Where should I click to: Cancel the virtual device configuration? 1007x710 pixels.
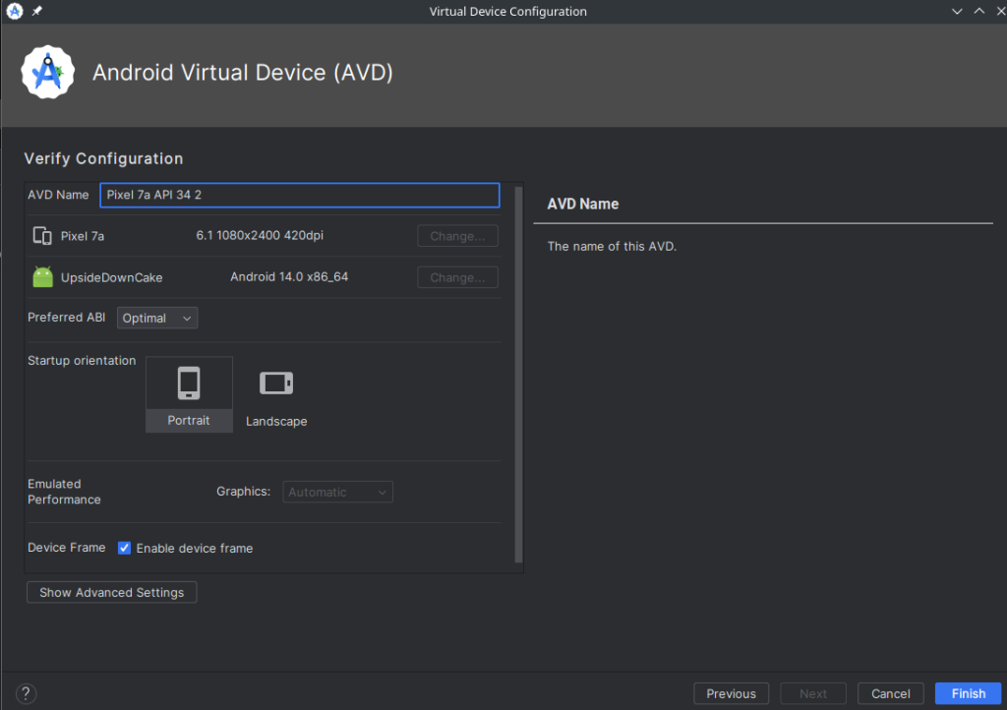tap(890, 693)
